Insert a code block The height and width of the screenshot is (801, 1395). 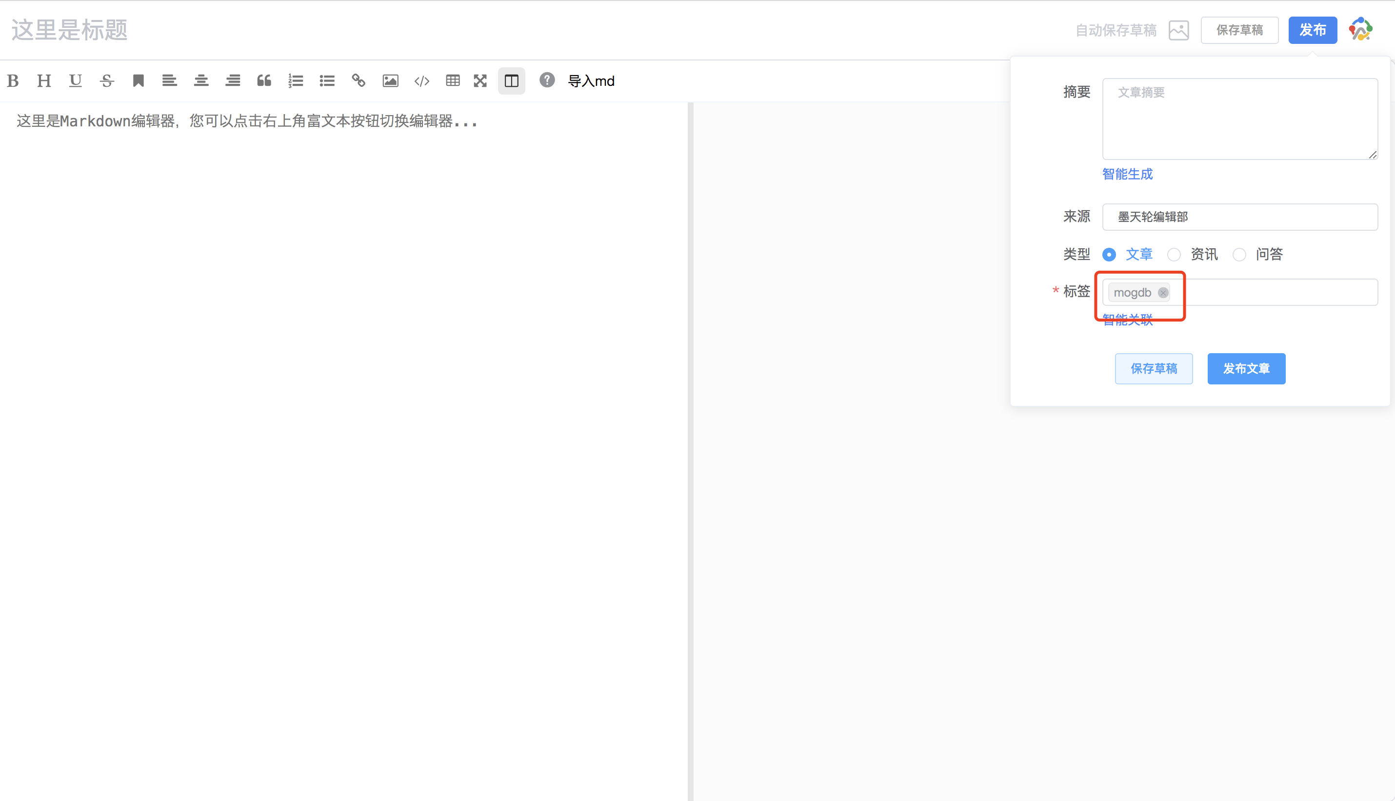click(x=422, y=81)
